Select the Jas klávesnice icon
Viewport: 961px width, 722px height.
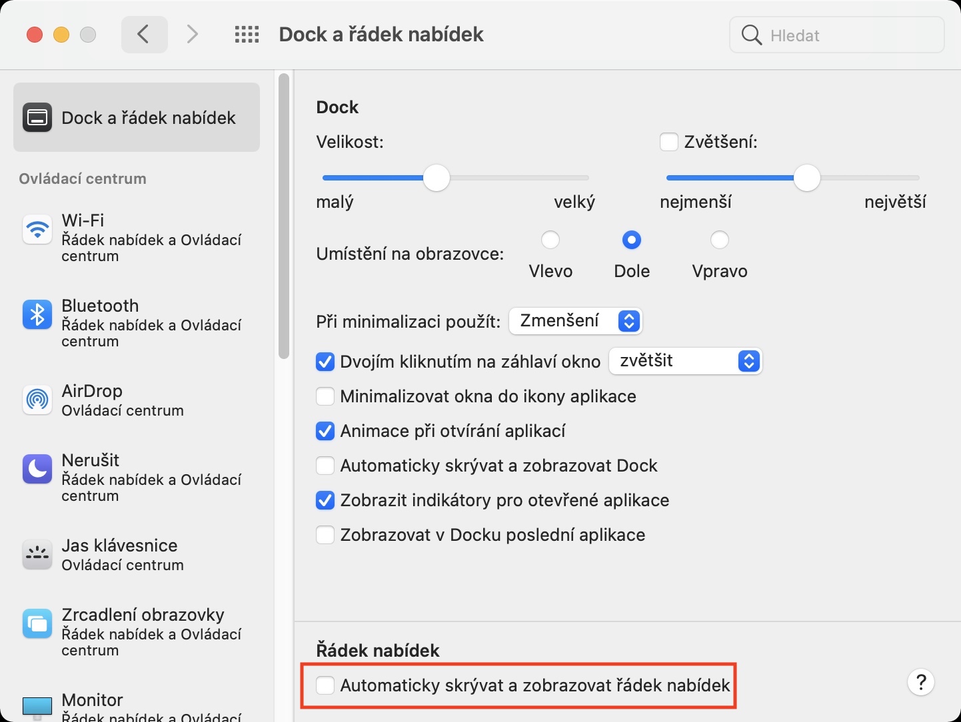click(x=37, y=554)
